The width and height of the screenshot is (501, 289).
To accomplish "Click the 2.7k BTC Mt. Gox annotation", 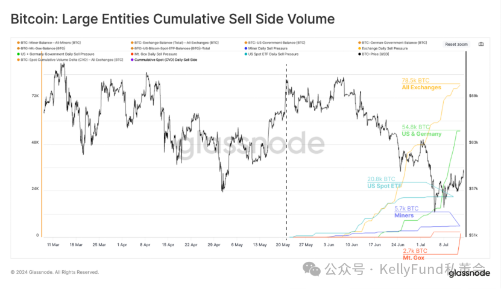I will 414,255.
